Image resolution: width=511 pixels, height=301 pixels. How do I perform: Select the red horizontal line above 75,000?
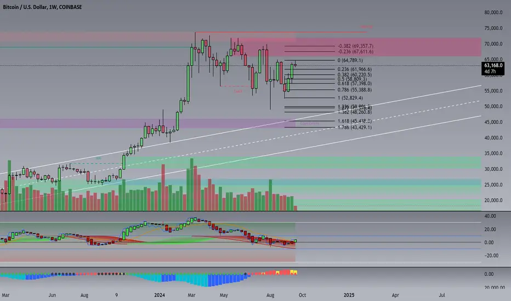tap(281, 32)
